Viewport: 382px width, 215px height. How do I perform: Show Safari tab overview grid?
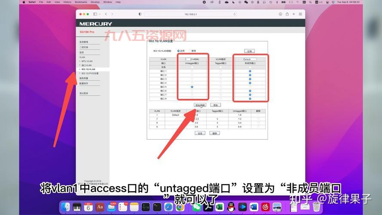point(300,14)
